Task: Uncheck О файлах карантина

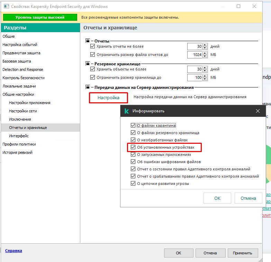Action: tap(133, 125)
